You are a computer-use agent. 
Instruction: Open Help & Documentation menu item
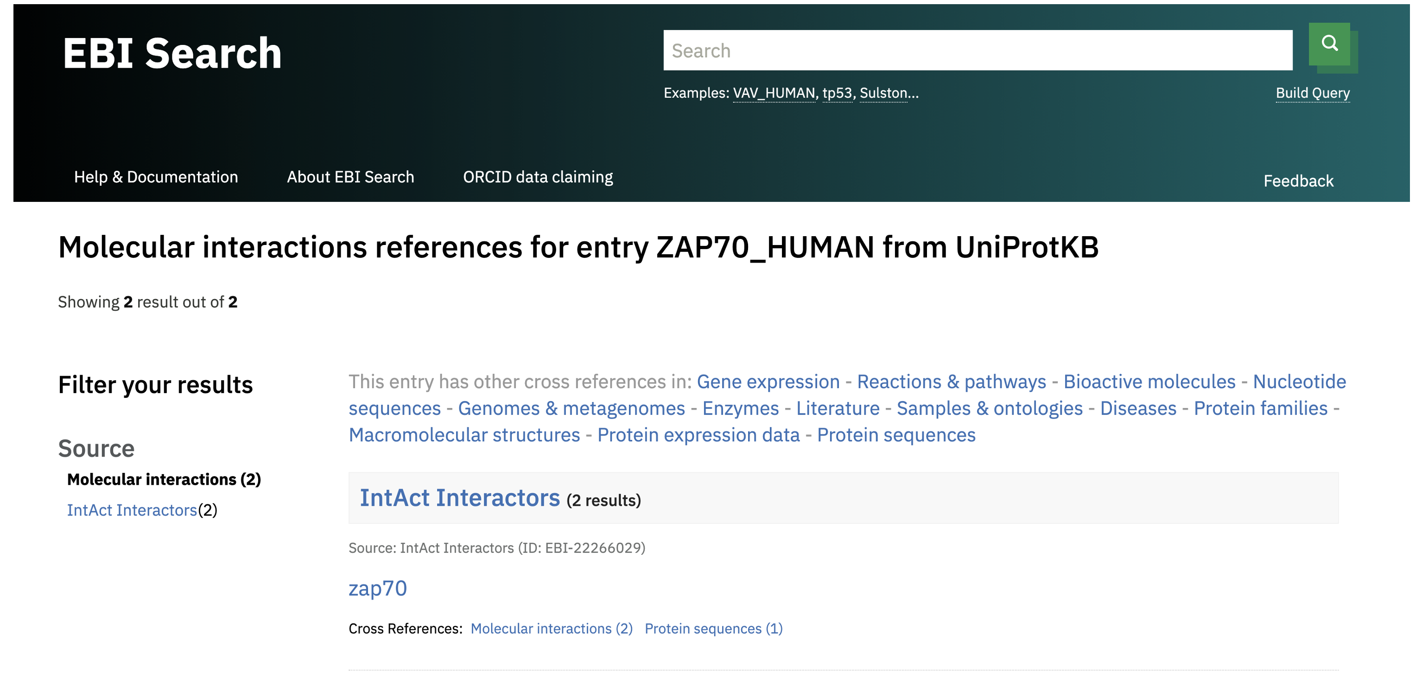pyautogui.click(x=156, y=177)
